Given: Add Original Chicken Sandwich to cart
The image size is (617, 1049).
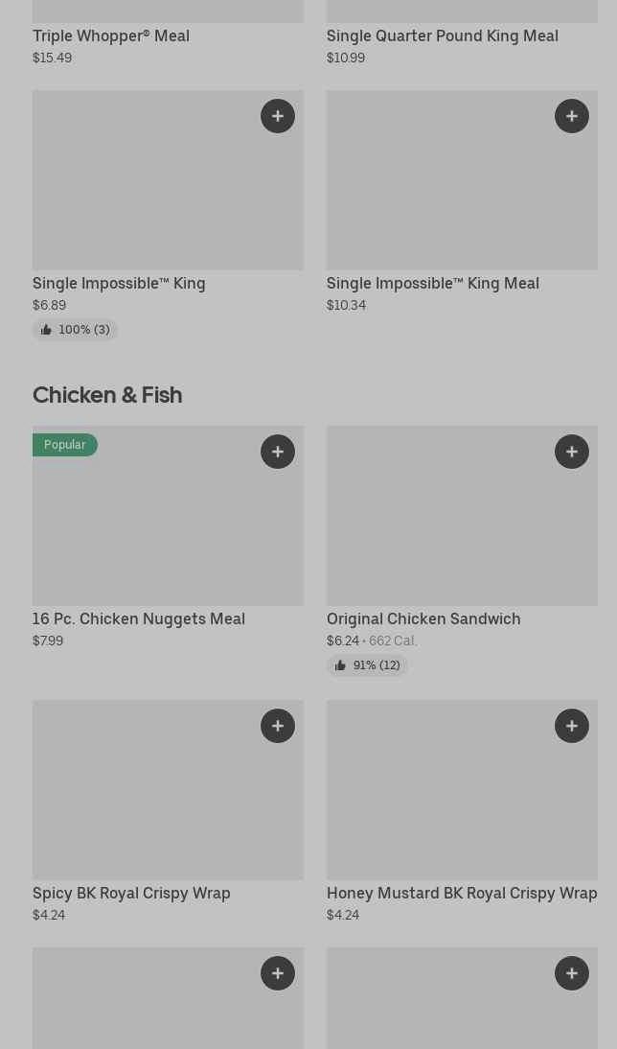Looking at the screenshot, I should pyautogui.click(x=572, y=452).
